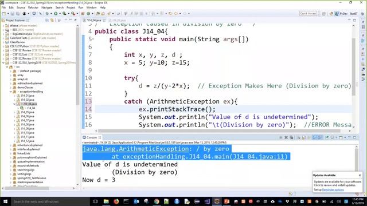Click the Debug bug icon in toolbar
The image size is (367, 206).
tap(47, 14)
